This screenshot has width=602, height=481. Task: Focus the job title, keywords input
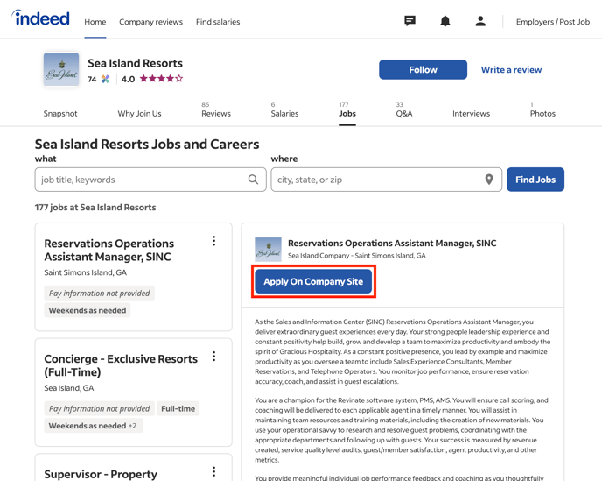[150, 180]
